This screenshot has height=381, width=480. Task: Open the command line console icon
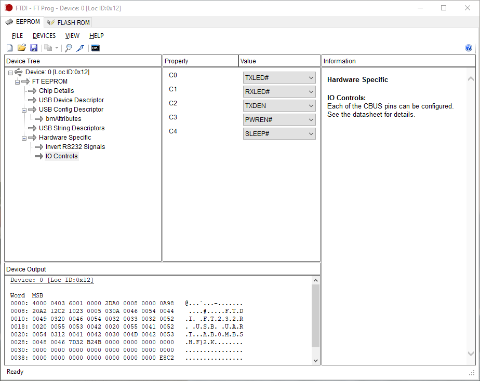coord(96,48)
